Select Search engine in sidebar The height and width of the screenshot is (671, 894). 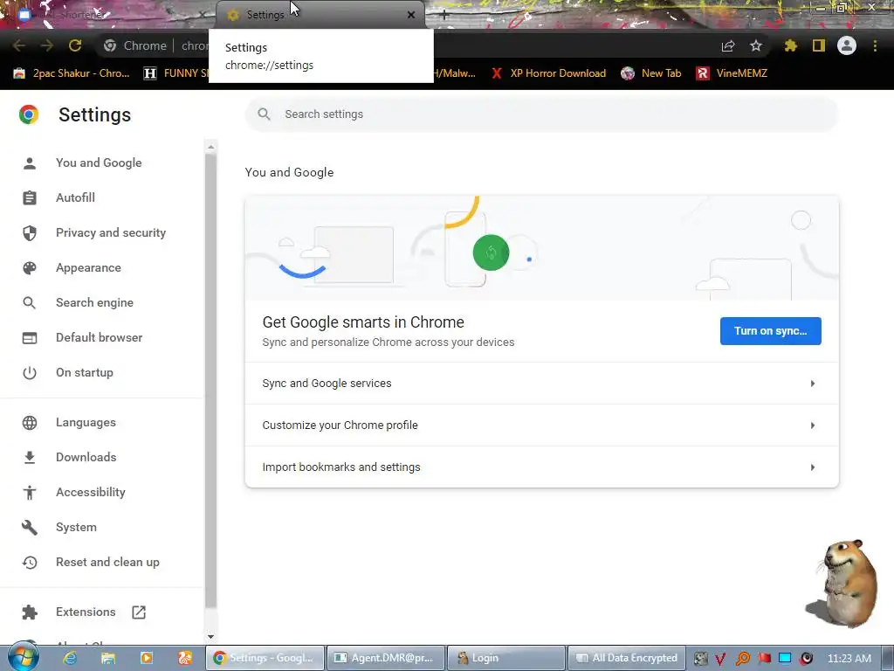[94, 302]
